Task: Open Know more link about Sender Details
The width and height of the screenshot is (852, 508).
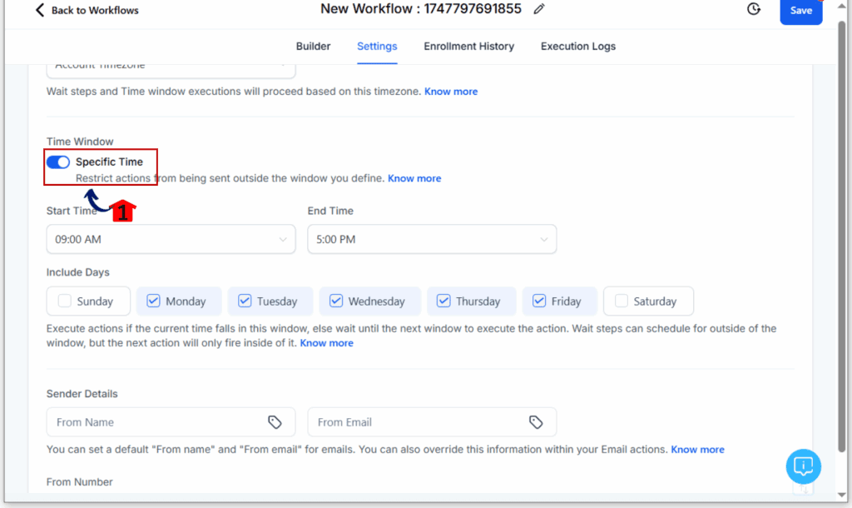Action: (x=698, y=450)
